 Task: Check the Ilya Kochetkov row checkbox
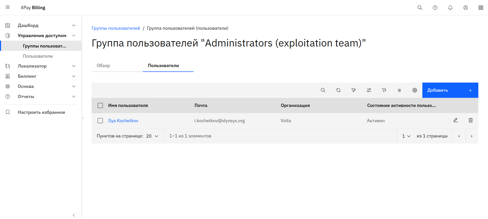click(x=100, y=121)
